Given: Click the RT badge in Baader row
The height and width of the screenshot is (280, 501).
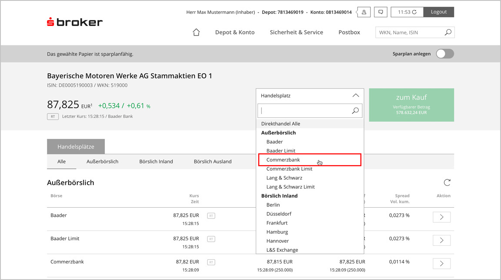Looking at the screenshot, I should (x=211, y=216).
